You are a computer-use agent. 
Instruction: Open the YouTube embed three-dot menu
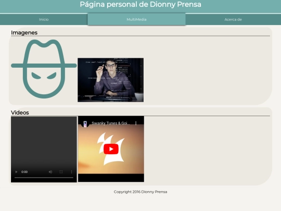(x=136, y=123)
